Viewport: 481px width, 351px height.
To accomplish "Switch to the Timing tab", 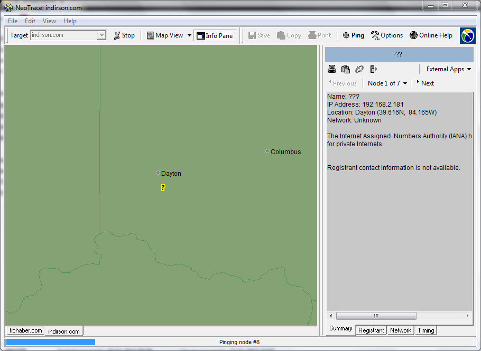I will click(x=426, y=330).
